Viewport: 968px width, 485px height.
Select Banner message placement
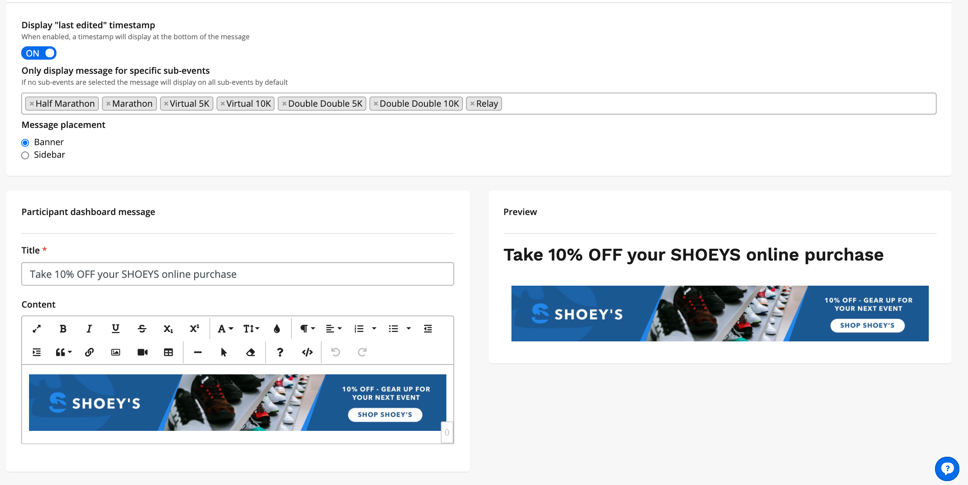pos(25,142)
